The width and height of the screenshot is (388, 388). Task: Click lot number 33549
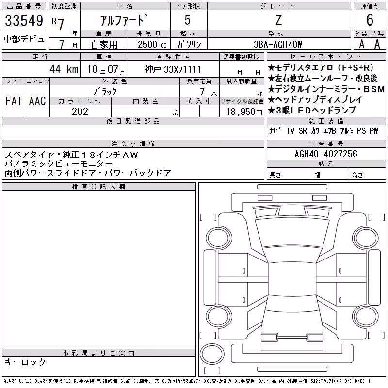[x=24, y=20]
